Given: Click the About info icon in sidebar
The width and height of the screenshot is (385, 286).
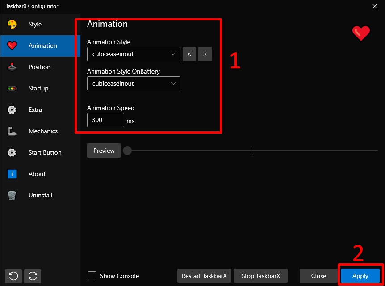Looking at the screenshot, I should tap(12, 174).
